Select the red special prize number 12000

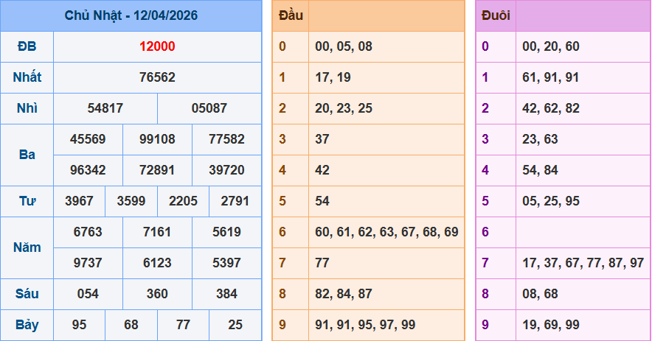(x=157, y=46)
